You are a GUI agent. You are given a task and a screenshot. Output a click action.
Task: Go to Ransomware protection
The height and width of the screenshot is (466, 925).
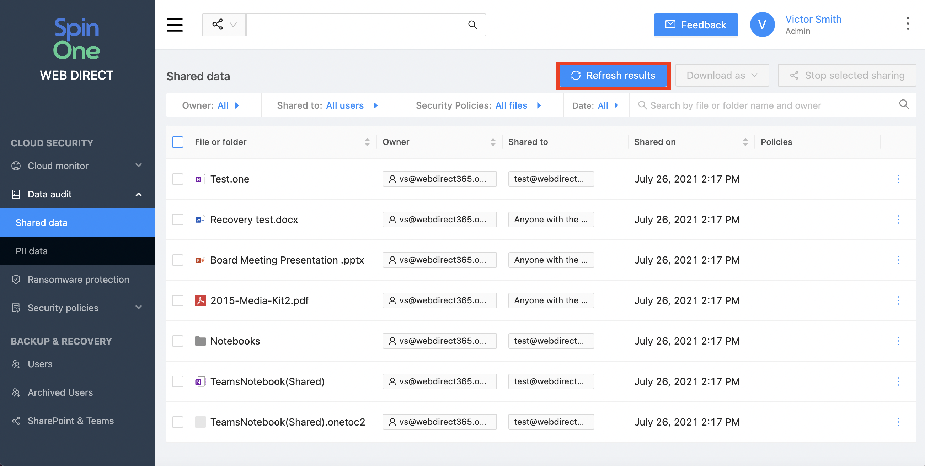(78, 279)
